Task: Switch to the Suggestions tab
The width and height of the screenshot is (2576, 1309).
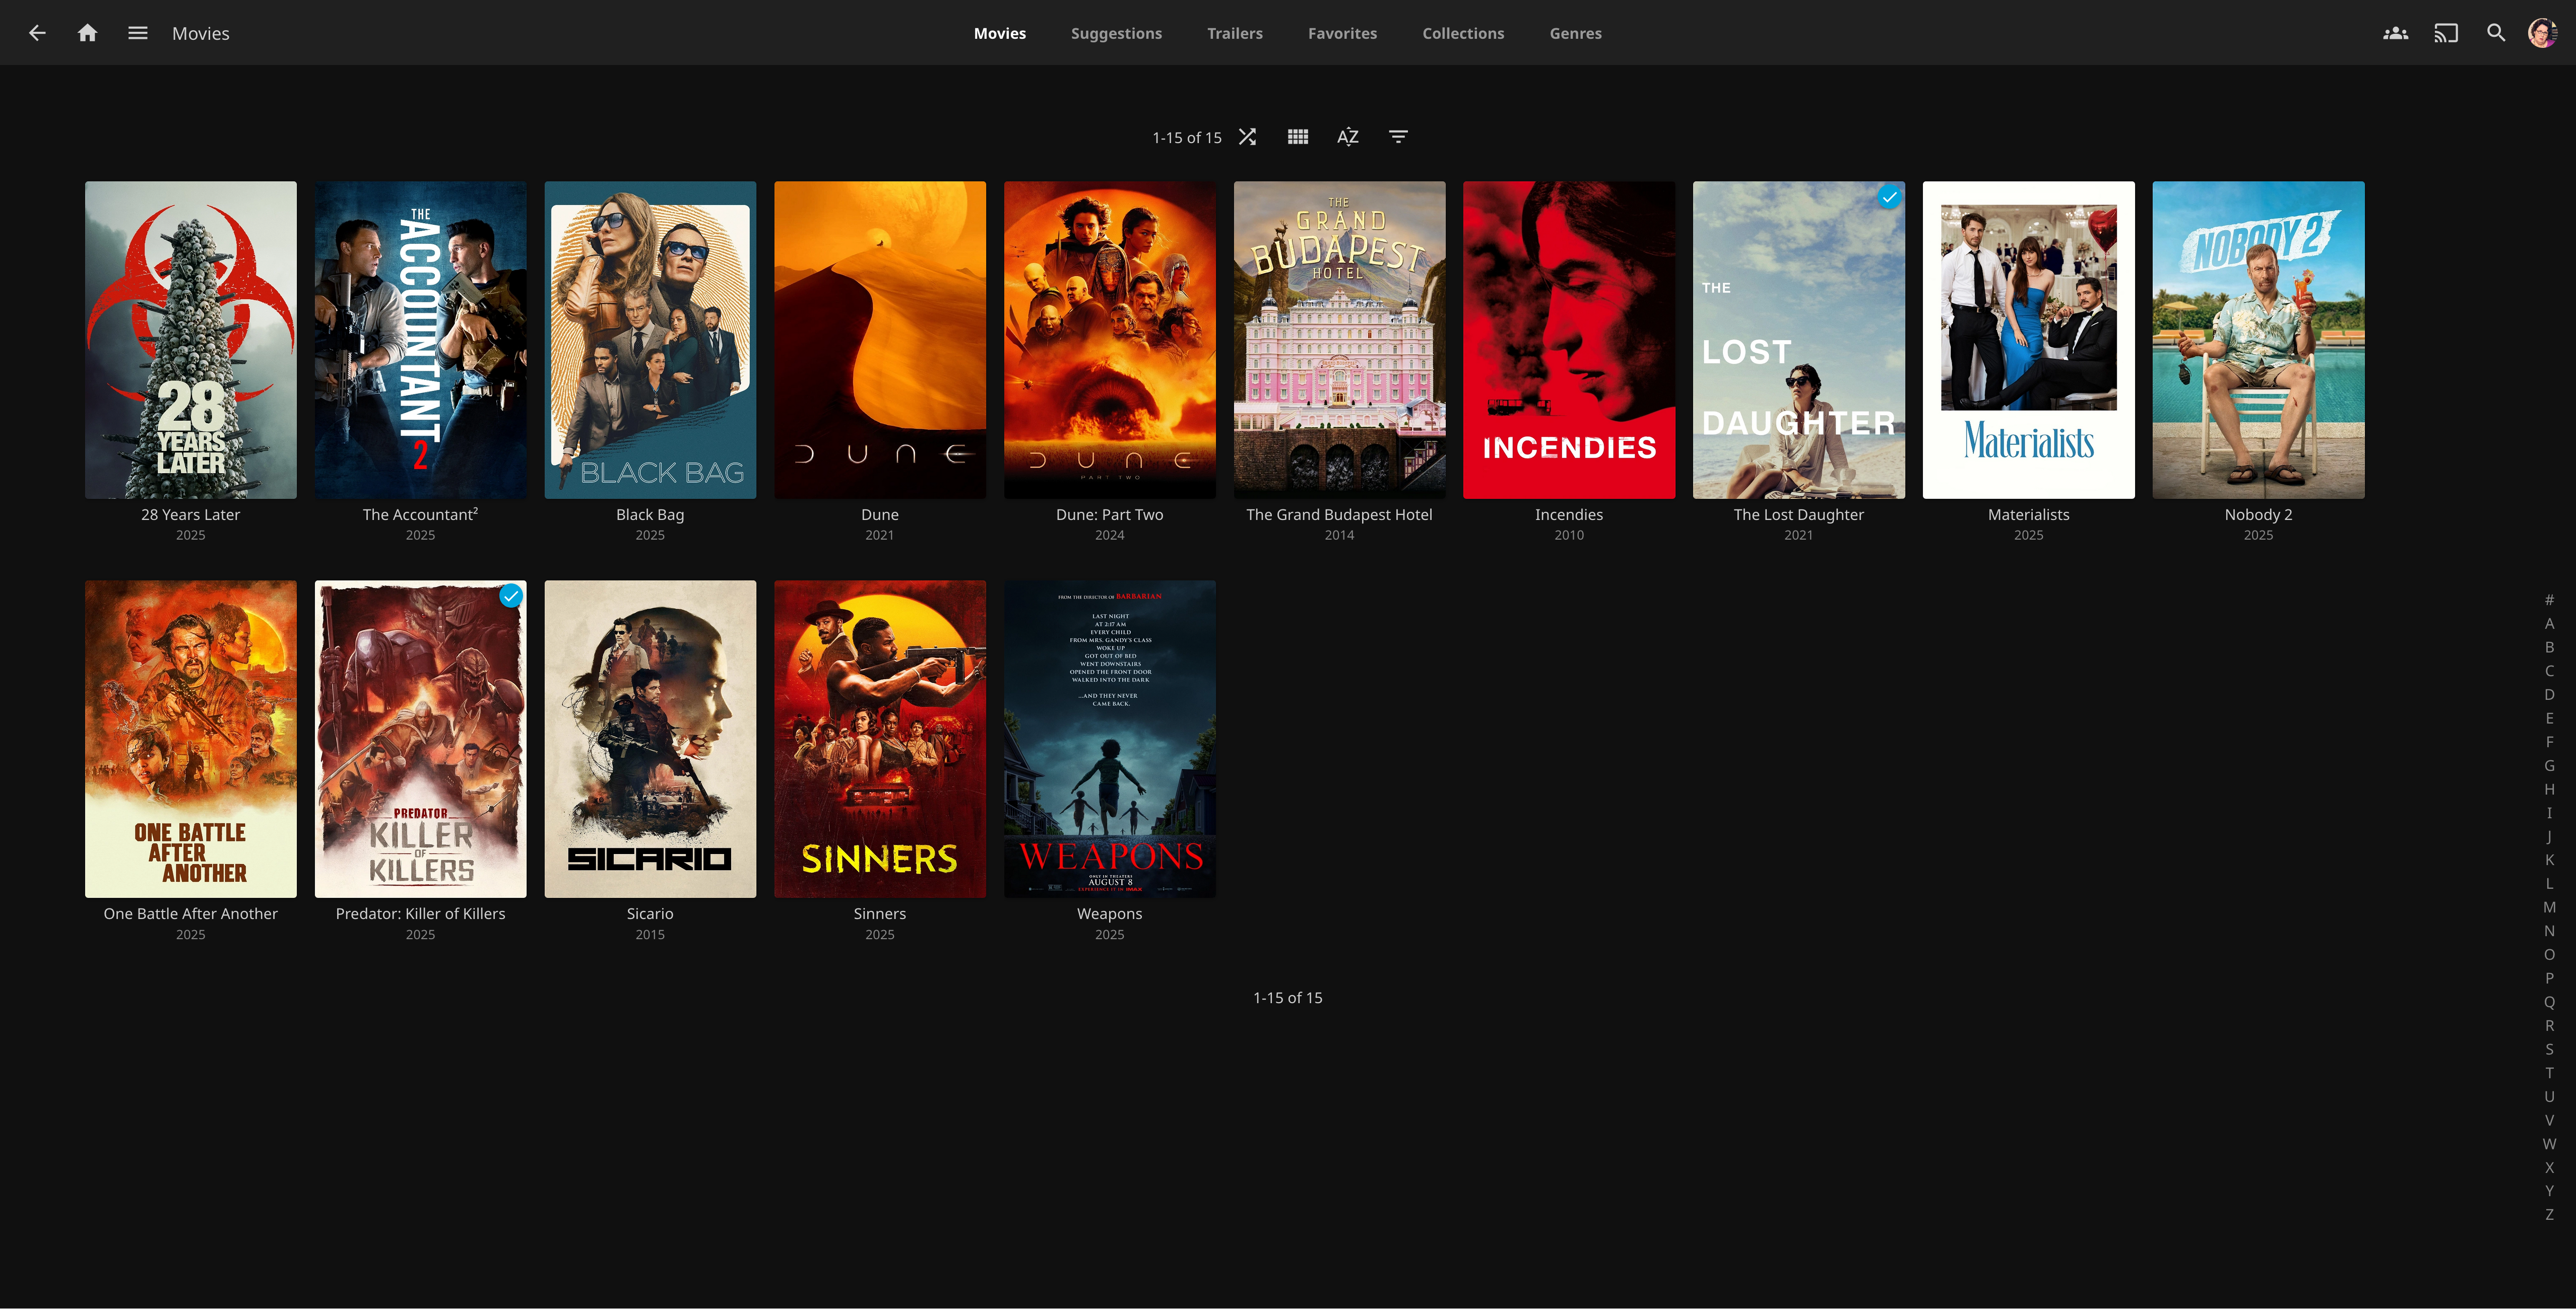Action: tap(1116, 33)
